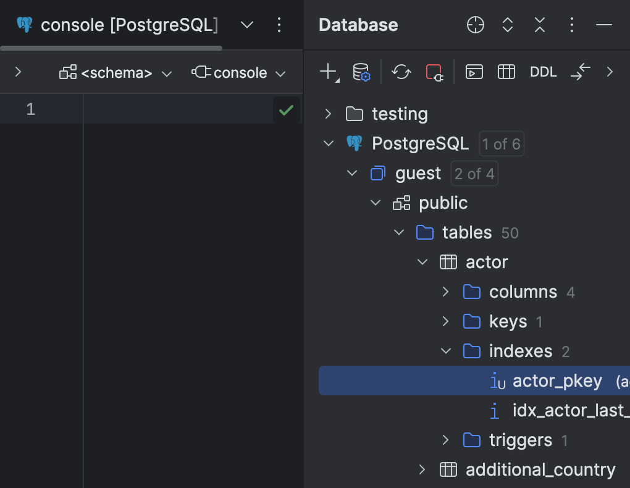This screenshot has width=630, height=488.
Task: Expand the testing folder
Action: (x=327, y=114)
